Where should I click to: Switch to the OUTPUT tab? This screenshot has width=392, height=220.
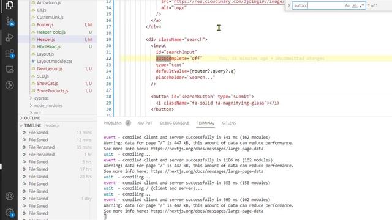point(145,123)
